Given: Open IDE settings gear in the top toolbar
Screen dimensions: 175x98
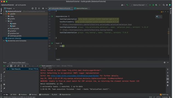Looking at the screenshot, I should (x=167, y=5).
